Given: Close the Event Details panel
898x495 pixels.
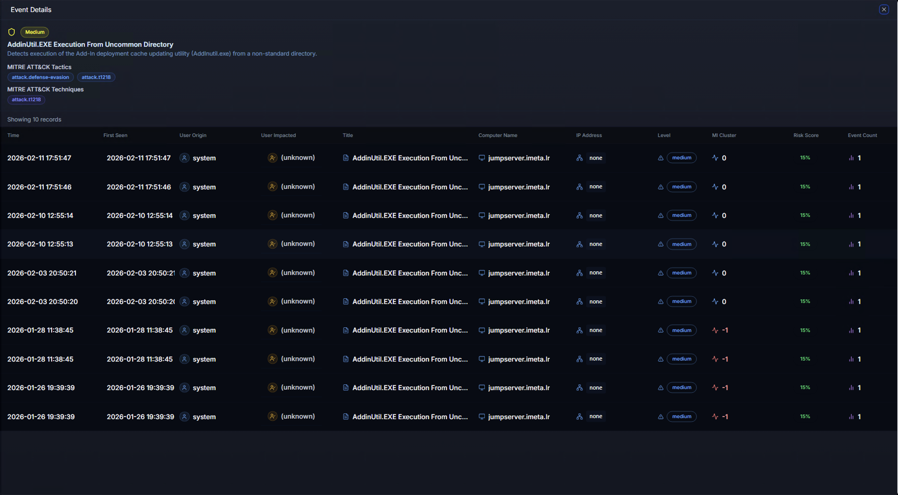Looking at the screenshot, I should point(884,9).
